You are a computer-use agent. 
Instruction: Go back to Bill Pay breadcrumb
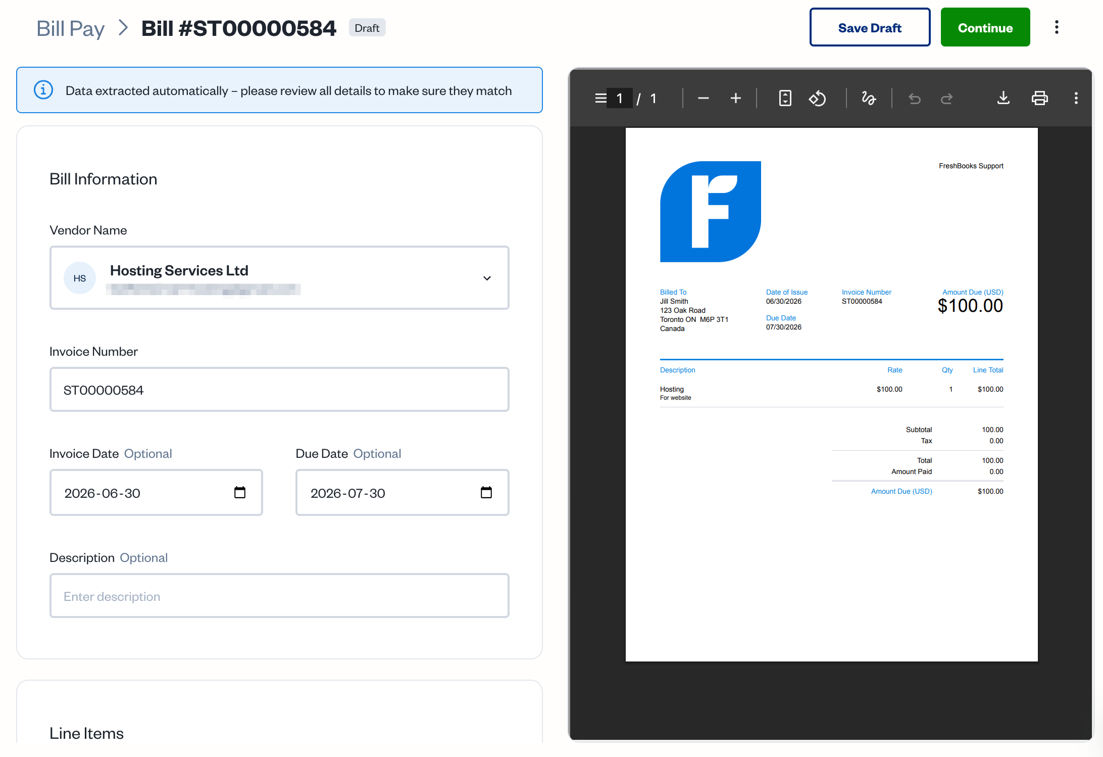click(x=70, y=28)
